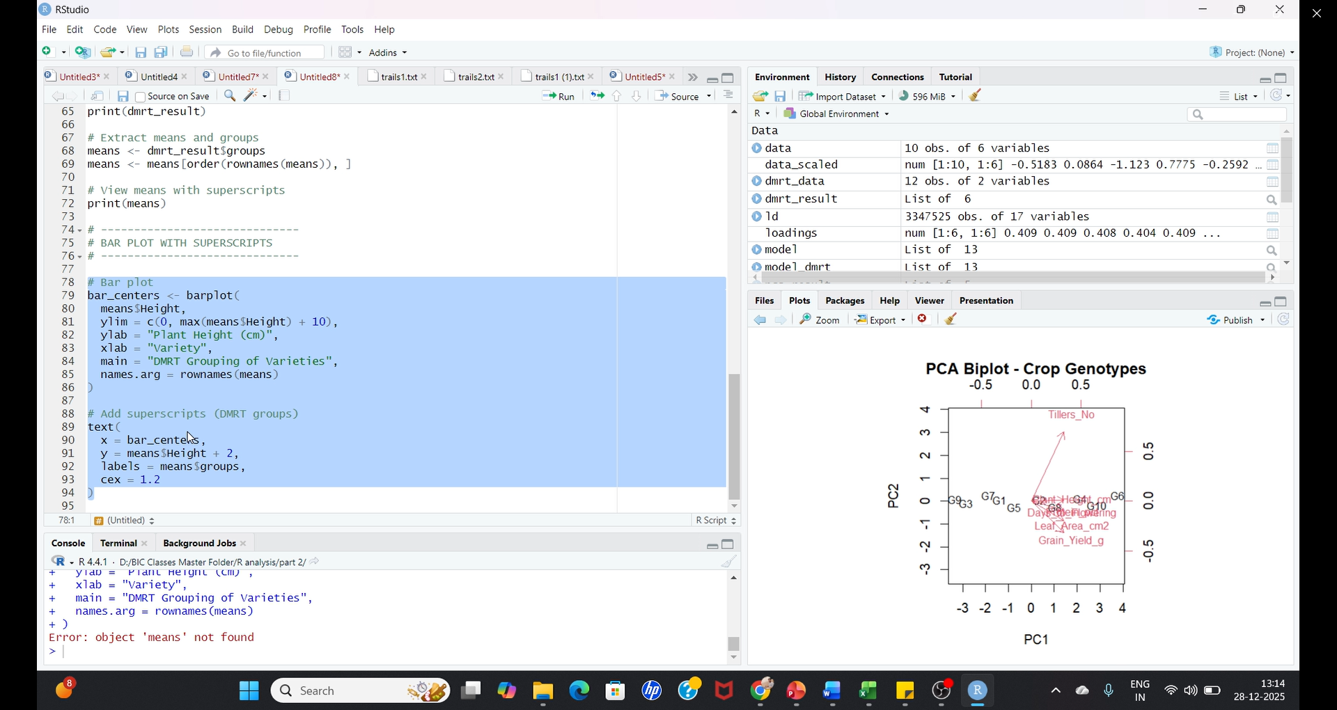
Task: Open the Export plot dropdown
Action: coord(880,320)
